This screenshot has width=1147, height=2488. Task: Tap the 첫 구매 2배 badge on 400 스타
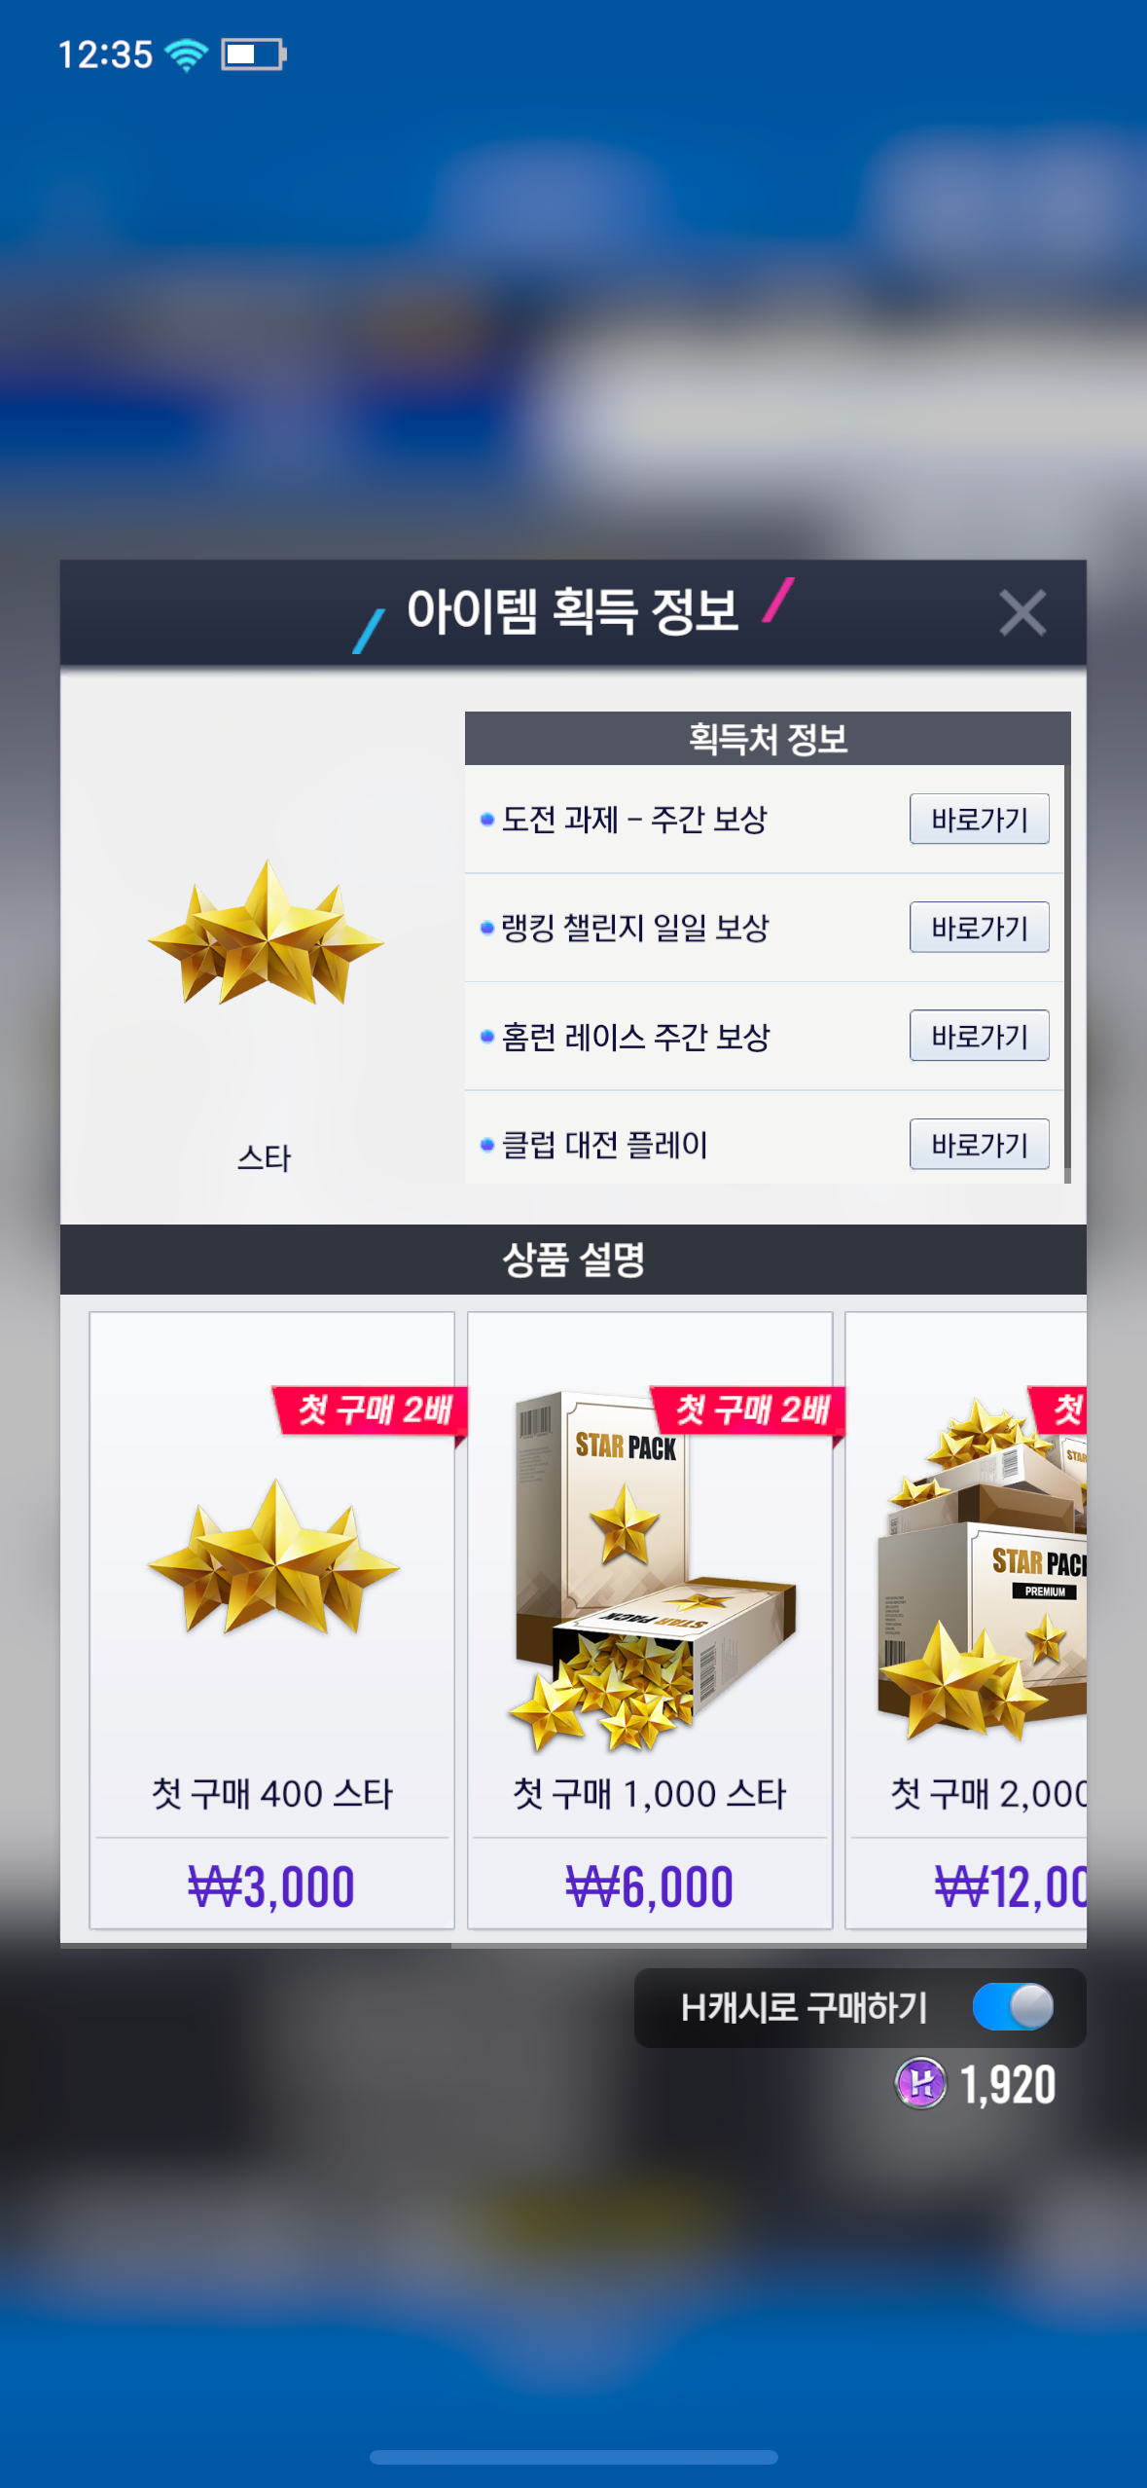(x=371, y=1410)
